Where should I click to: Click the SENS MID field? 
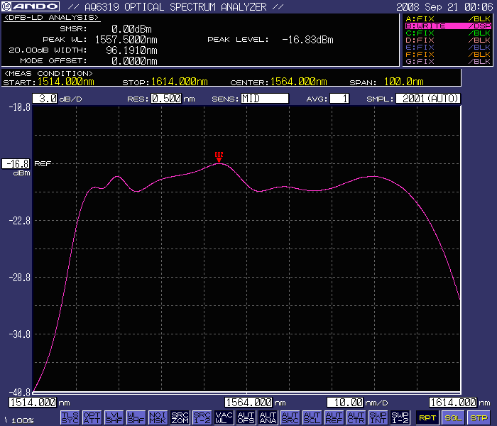[265, 99]
